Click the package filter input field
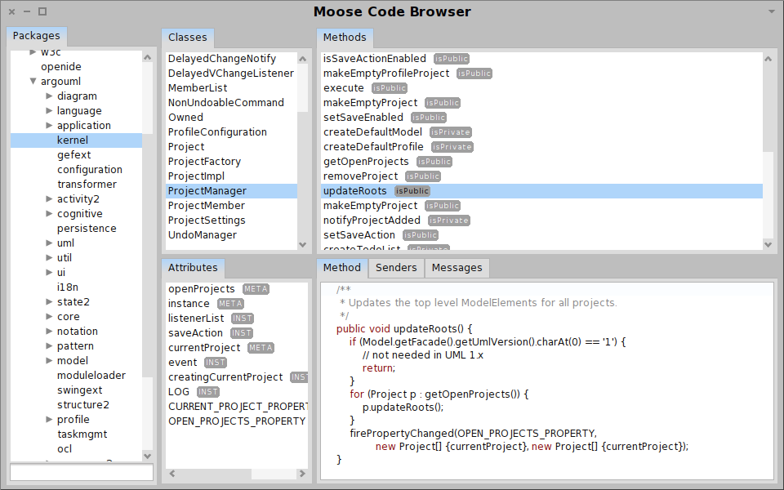 (82, 473)
